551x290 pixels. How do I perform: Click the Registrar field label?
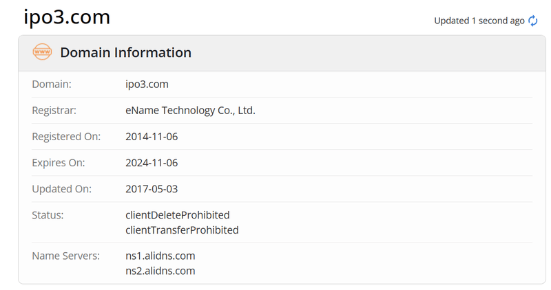(x=54, y=111)
